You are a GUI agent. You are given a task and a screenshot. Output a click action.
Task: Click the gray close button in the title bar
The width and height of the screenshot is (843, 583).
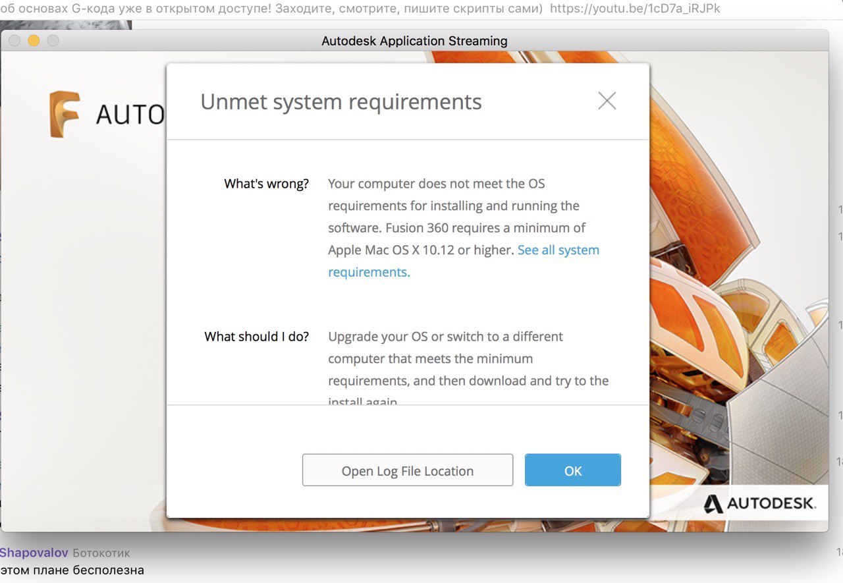[x=14, y=41]
